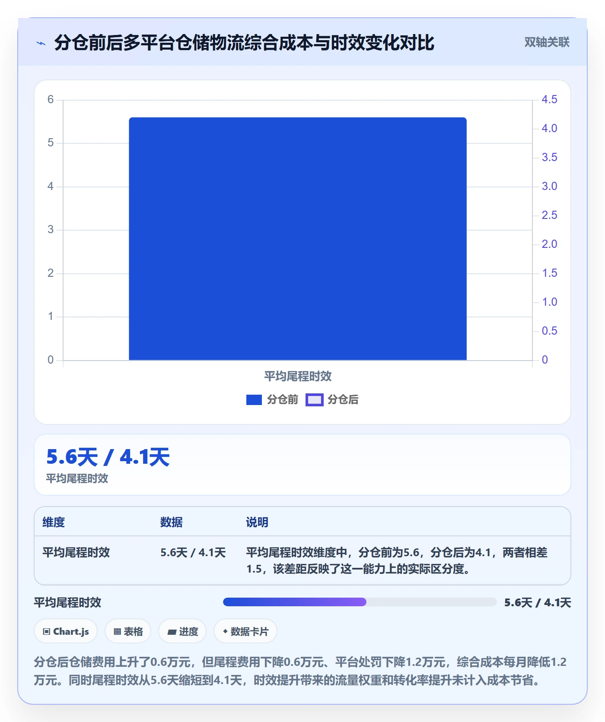This screenshot has height=722, width=605.
Task: Click the 5.6天 / 4.1天 value right of the progress bar
Action: pos(538,602)
